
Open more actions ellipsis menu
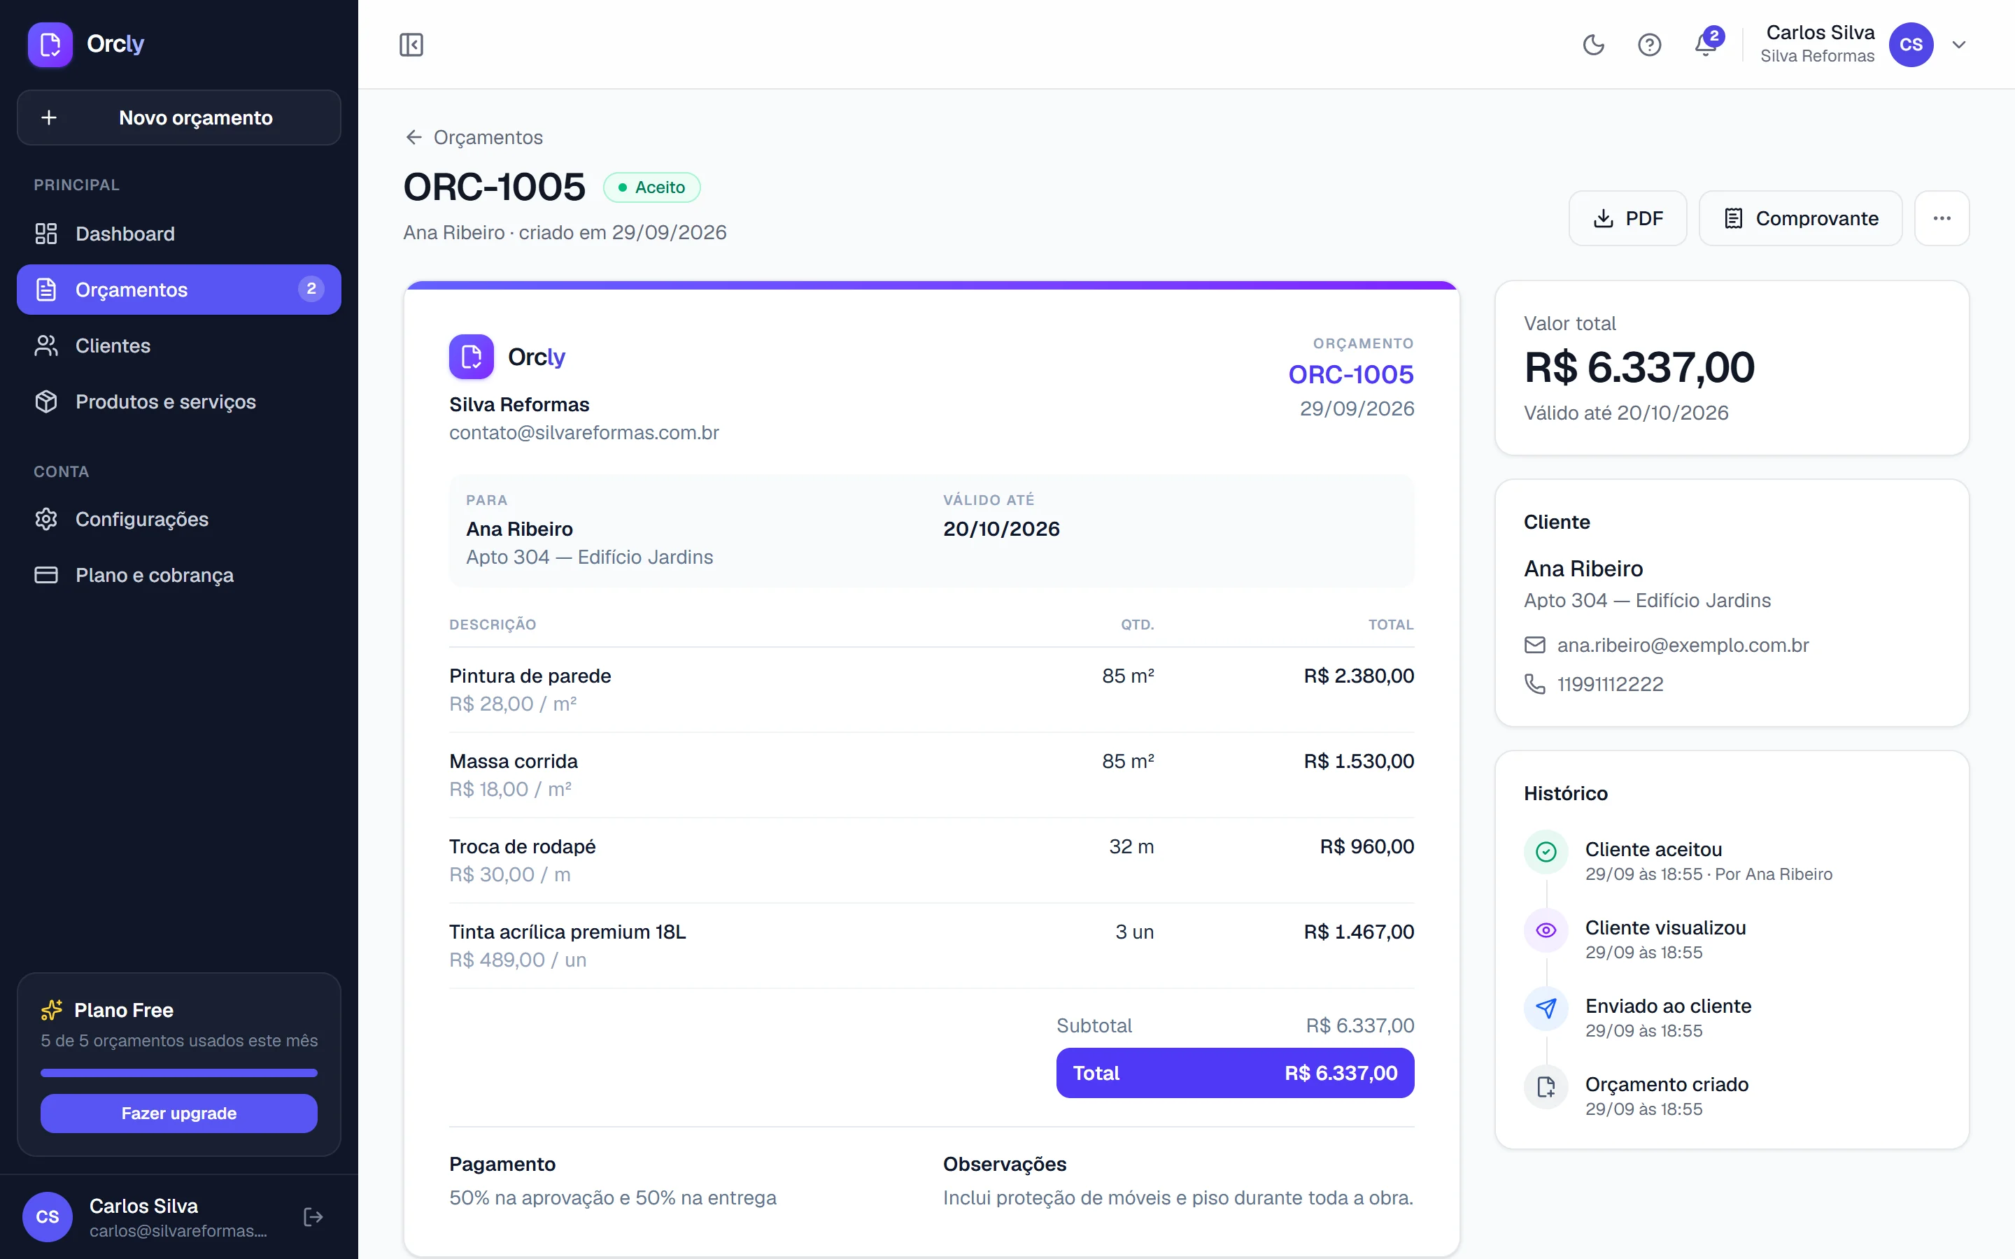[1942, 218]
